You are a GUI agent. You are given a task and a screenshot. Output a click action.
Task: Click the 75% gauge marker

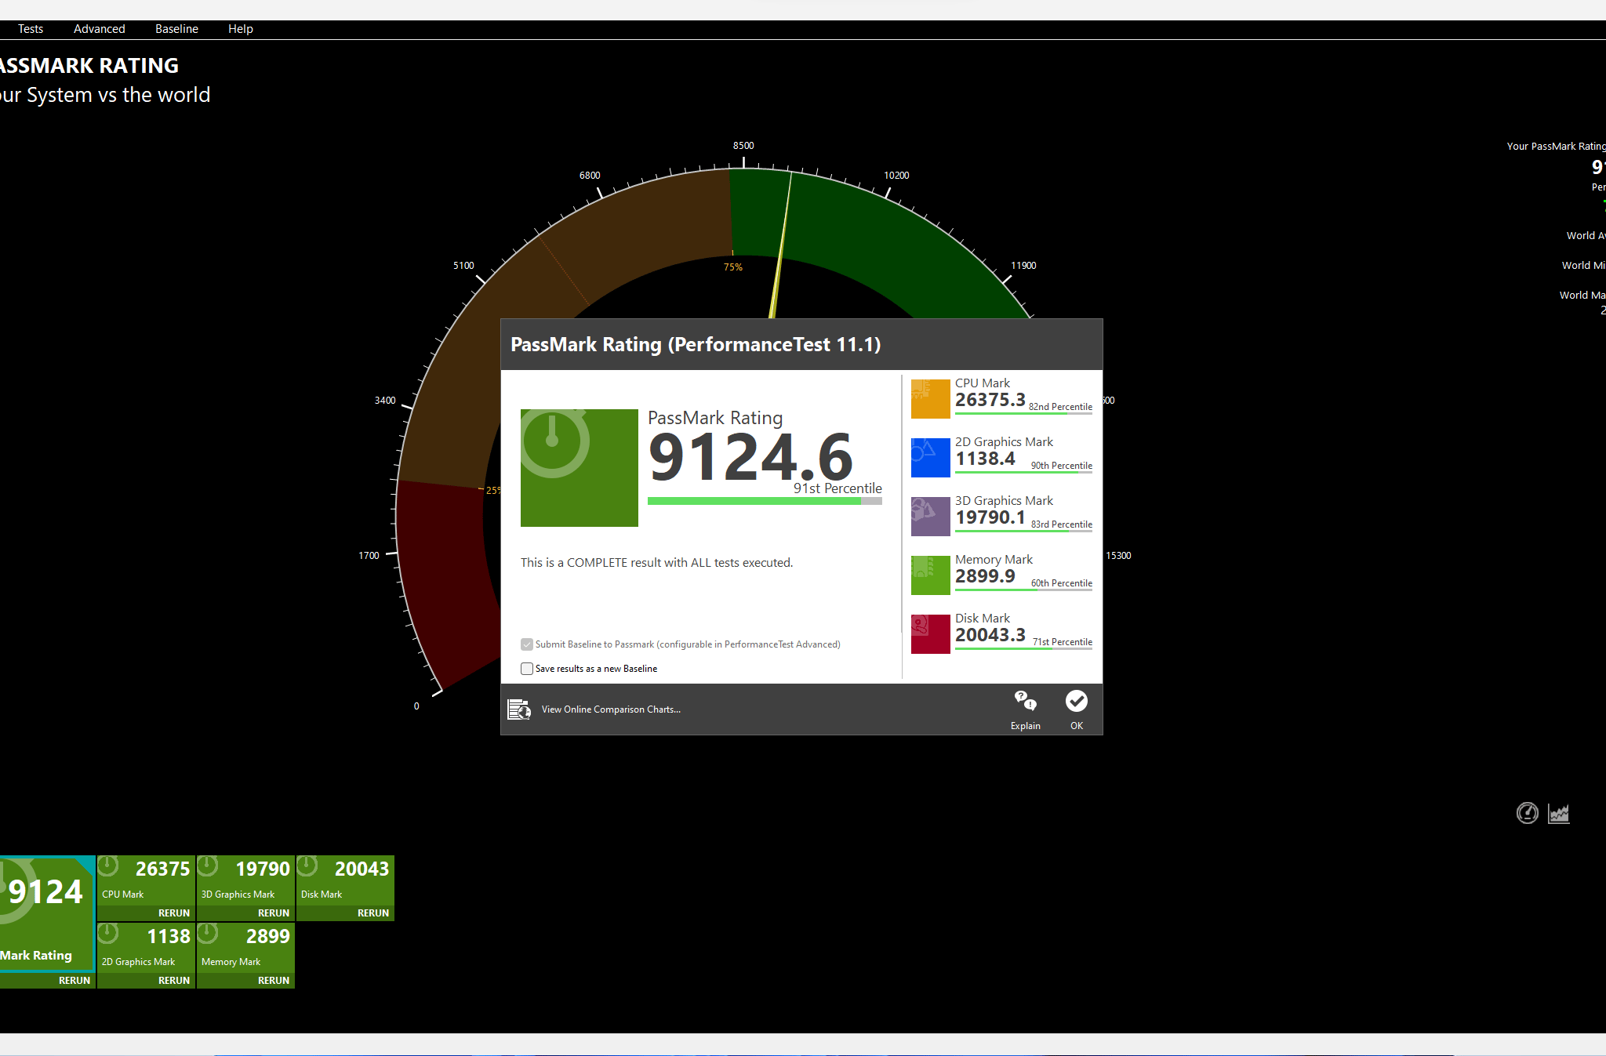[732, 267]
